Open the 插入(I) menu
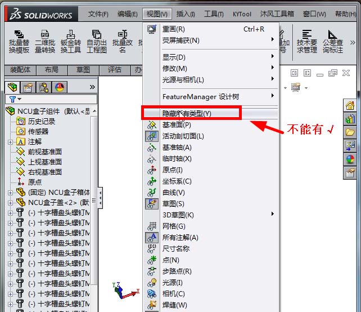Screen dimensions: 361x312 click(186, 14)
